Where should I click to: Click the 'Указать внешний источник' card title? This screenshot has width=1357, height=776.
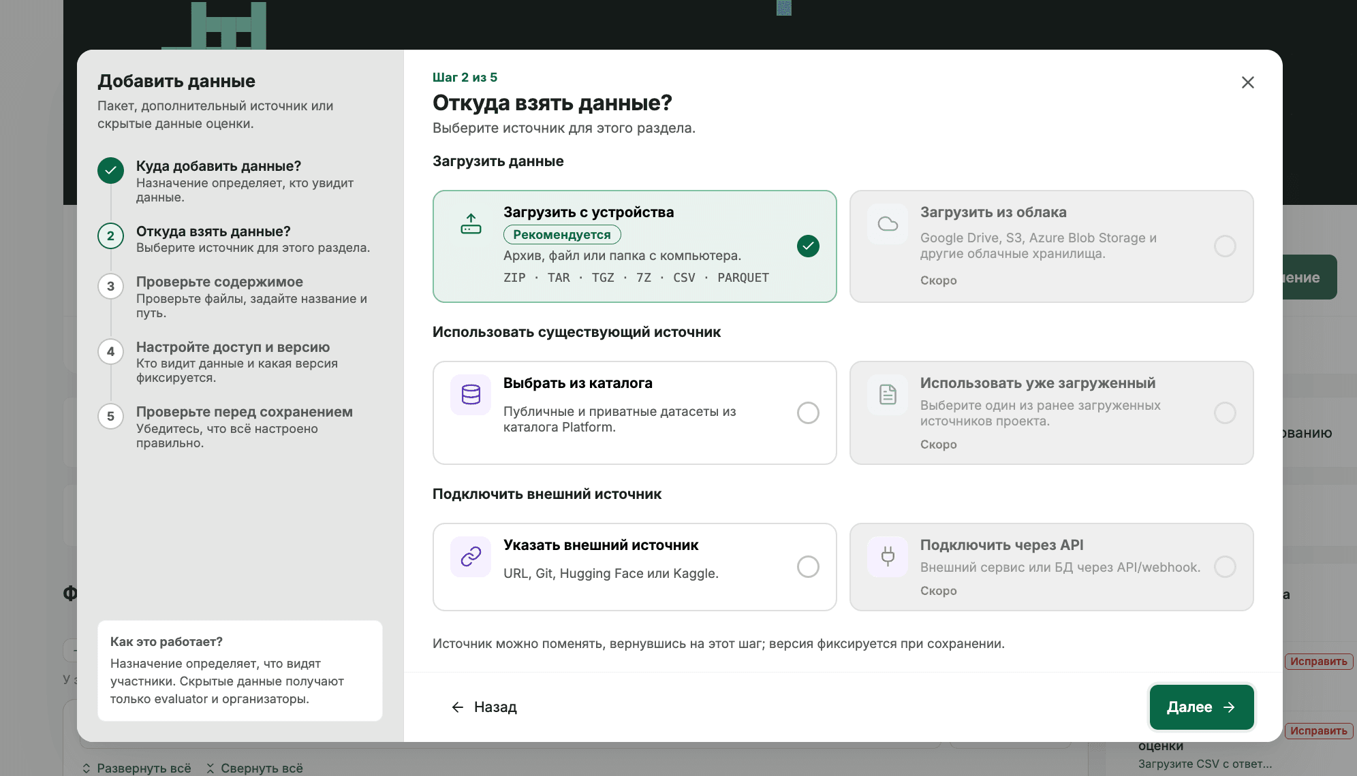(601, 545)
